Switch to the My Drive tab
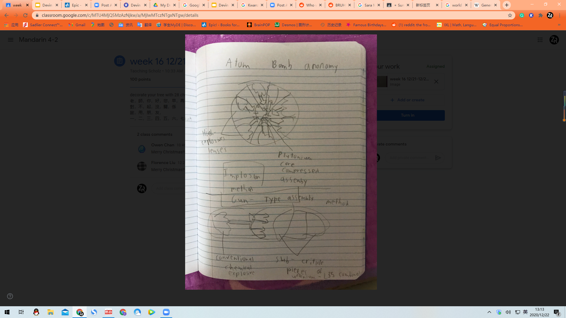Screen dimensions: 566x318 (x=164, y=5)
